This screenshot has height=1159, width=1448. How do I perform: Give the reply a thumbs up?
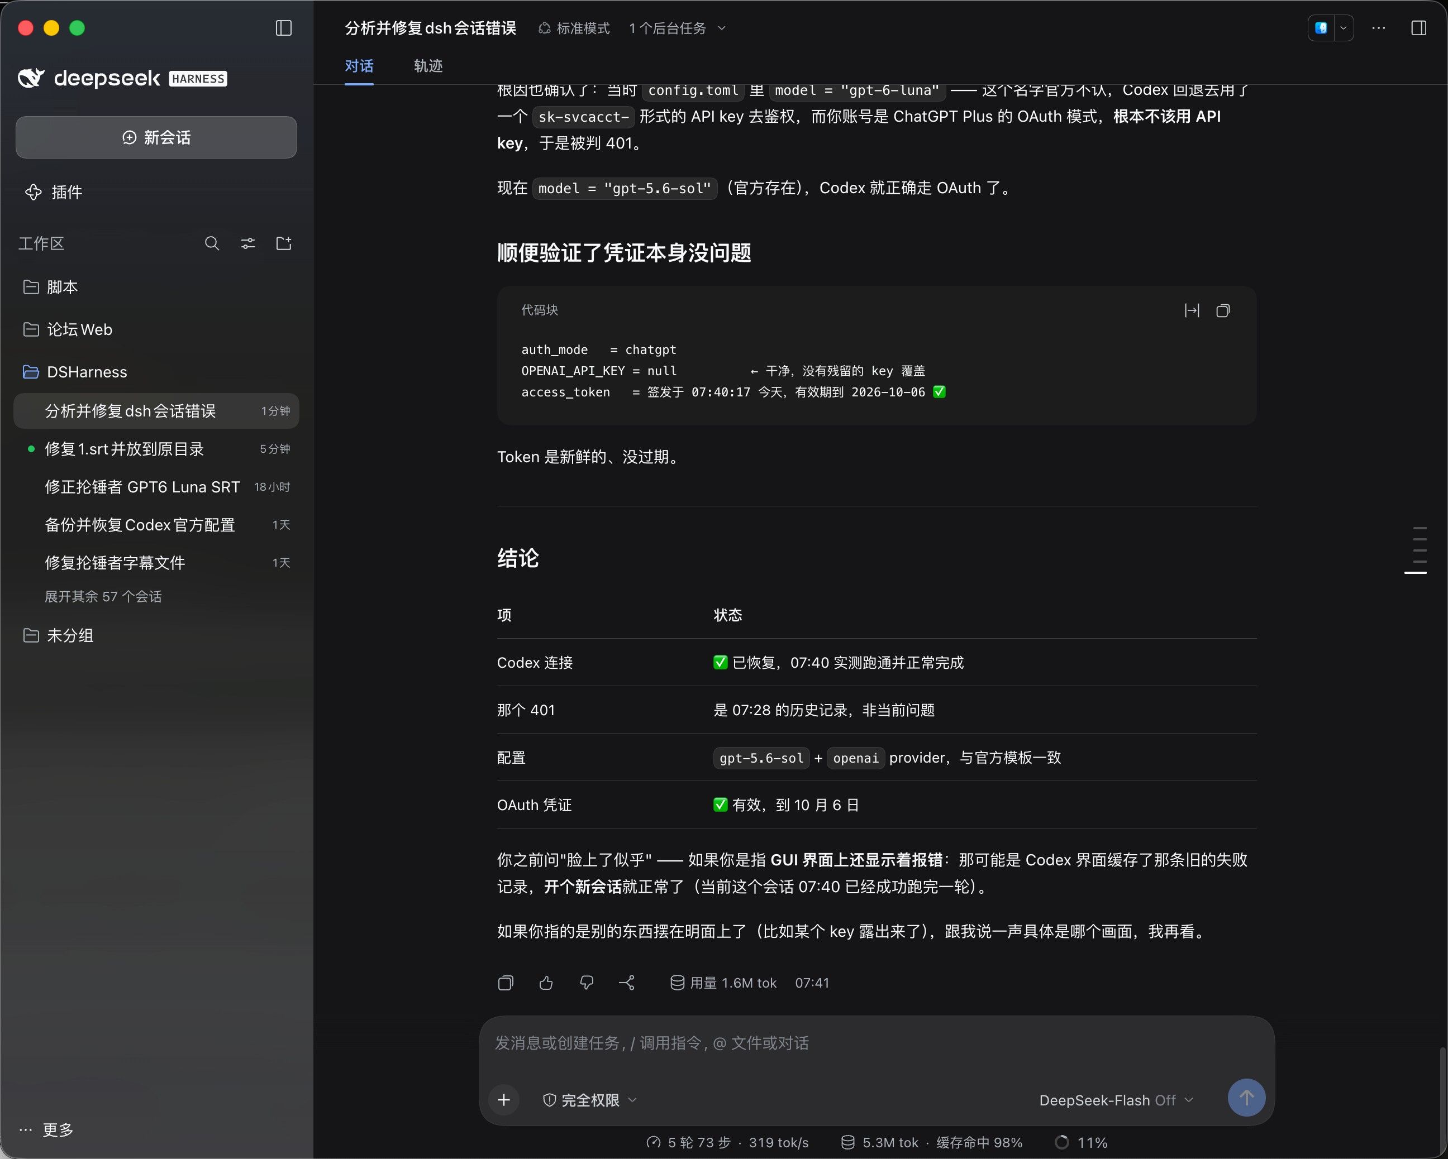(546, 983)
